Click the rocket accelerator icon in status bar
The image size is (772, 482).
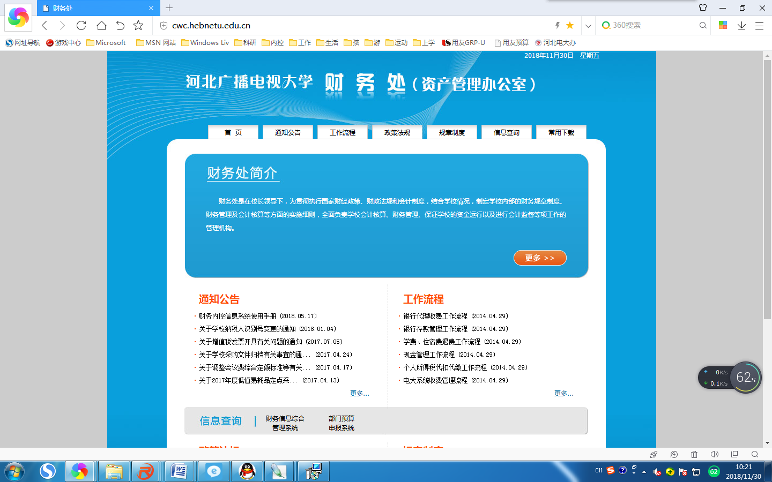(x=654, y=454)
